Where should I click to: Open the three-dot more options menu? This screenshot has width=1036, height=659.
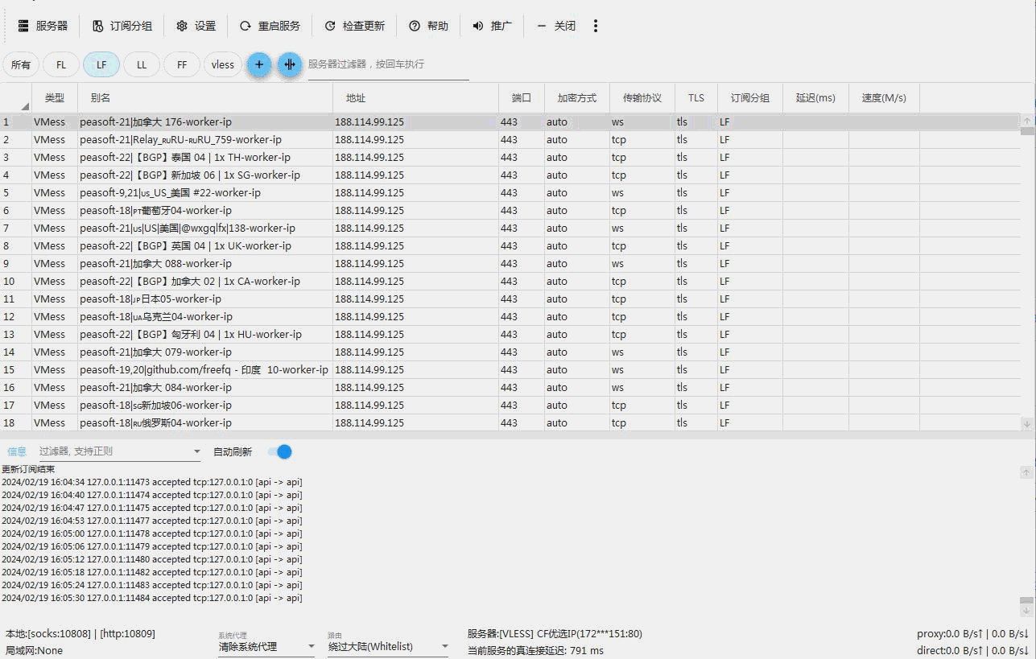[596, 26]
